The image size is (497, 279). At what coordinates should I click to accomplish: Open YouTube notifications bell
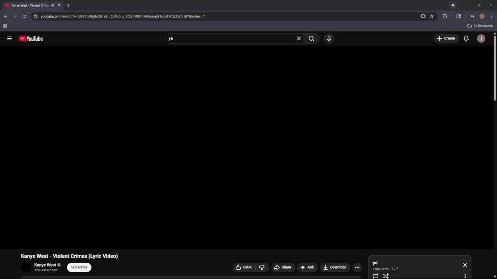466,38
